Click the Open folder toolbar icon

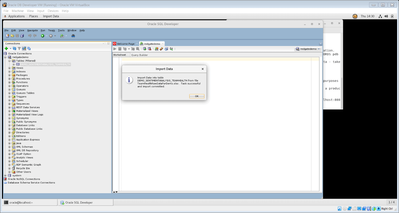[x=12, y=36]
